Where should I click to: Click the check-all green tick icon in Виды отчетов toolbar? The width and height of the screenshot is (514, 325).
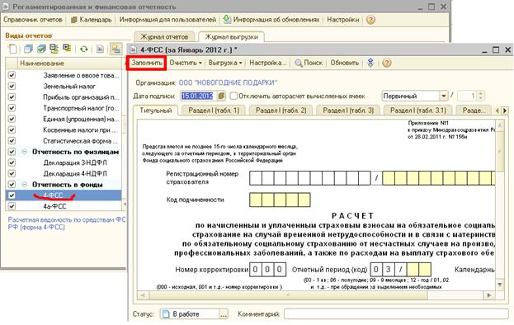tap(41, 49)
